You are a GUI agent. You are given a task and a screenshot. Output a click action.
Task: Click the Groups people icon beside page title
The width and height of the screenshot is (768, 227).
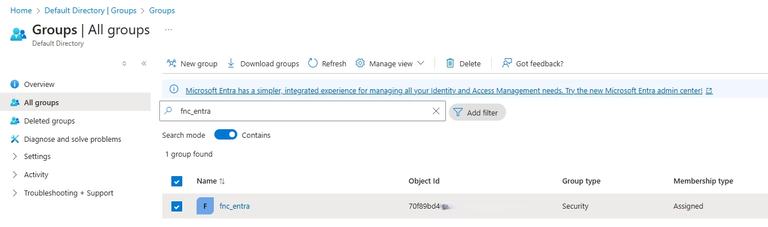click(x=18, y=34)
